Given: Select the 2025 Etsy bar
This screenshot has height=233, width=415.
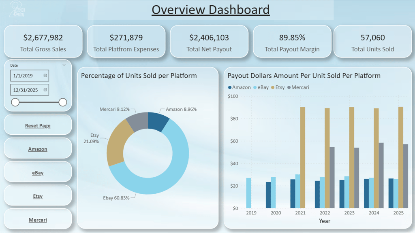Looking at the screenshot, I should 401,157.
